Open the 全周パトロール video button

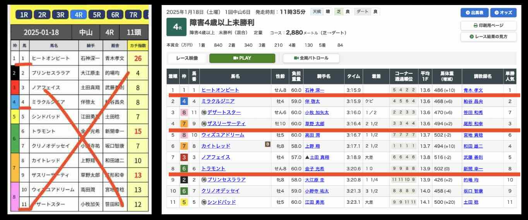click(x=311, y=58)
